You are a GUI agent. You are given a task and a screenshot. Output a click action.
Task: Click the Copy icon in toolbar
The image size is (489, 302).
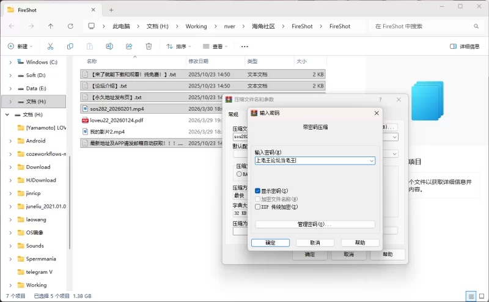[70, 46]
